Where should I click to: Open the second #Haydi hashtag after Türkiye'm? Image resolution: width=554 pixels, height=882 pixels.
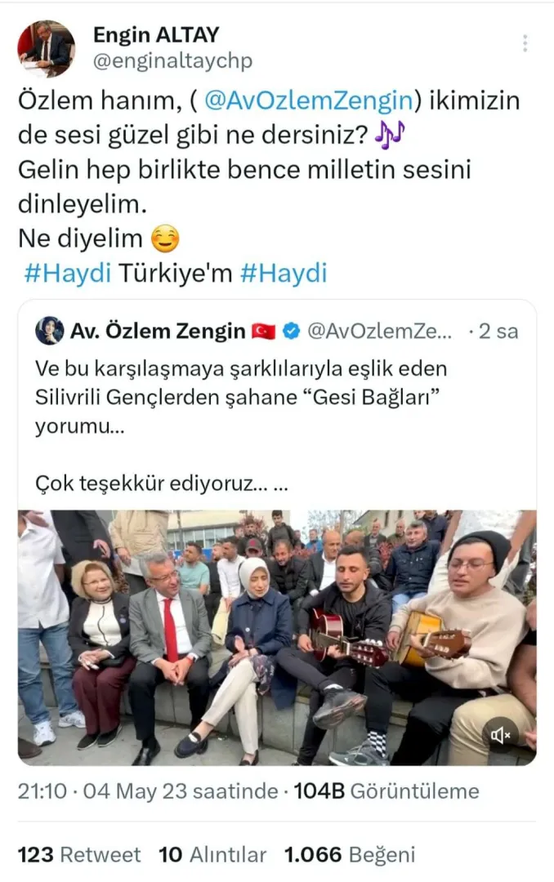[284, 274]
